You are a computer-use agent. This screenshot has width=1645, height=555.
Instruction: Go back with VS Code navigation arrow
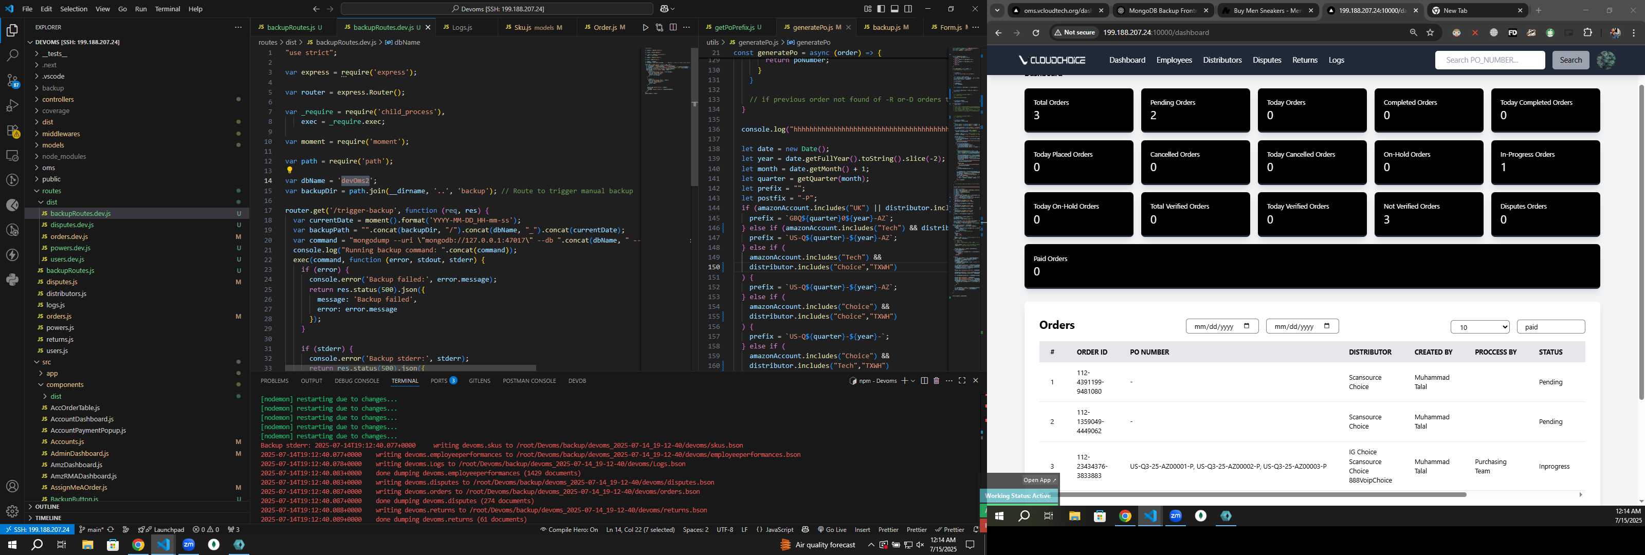coord(316,9)
